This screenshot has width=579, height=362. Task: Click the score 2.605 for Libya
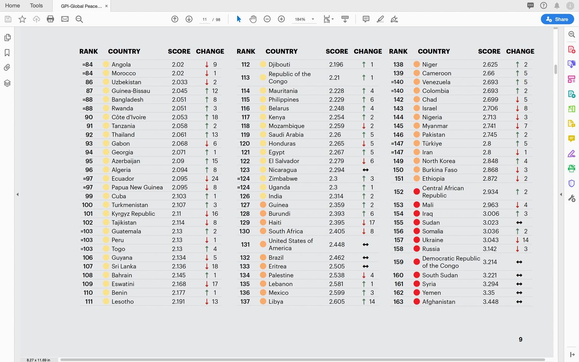point(337,302)
